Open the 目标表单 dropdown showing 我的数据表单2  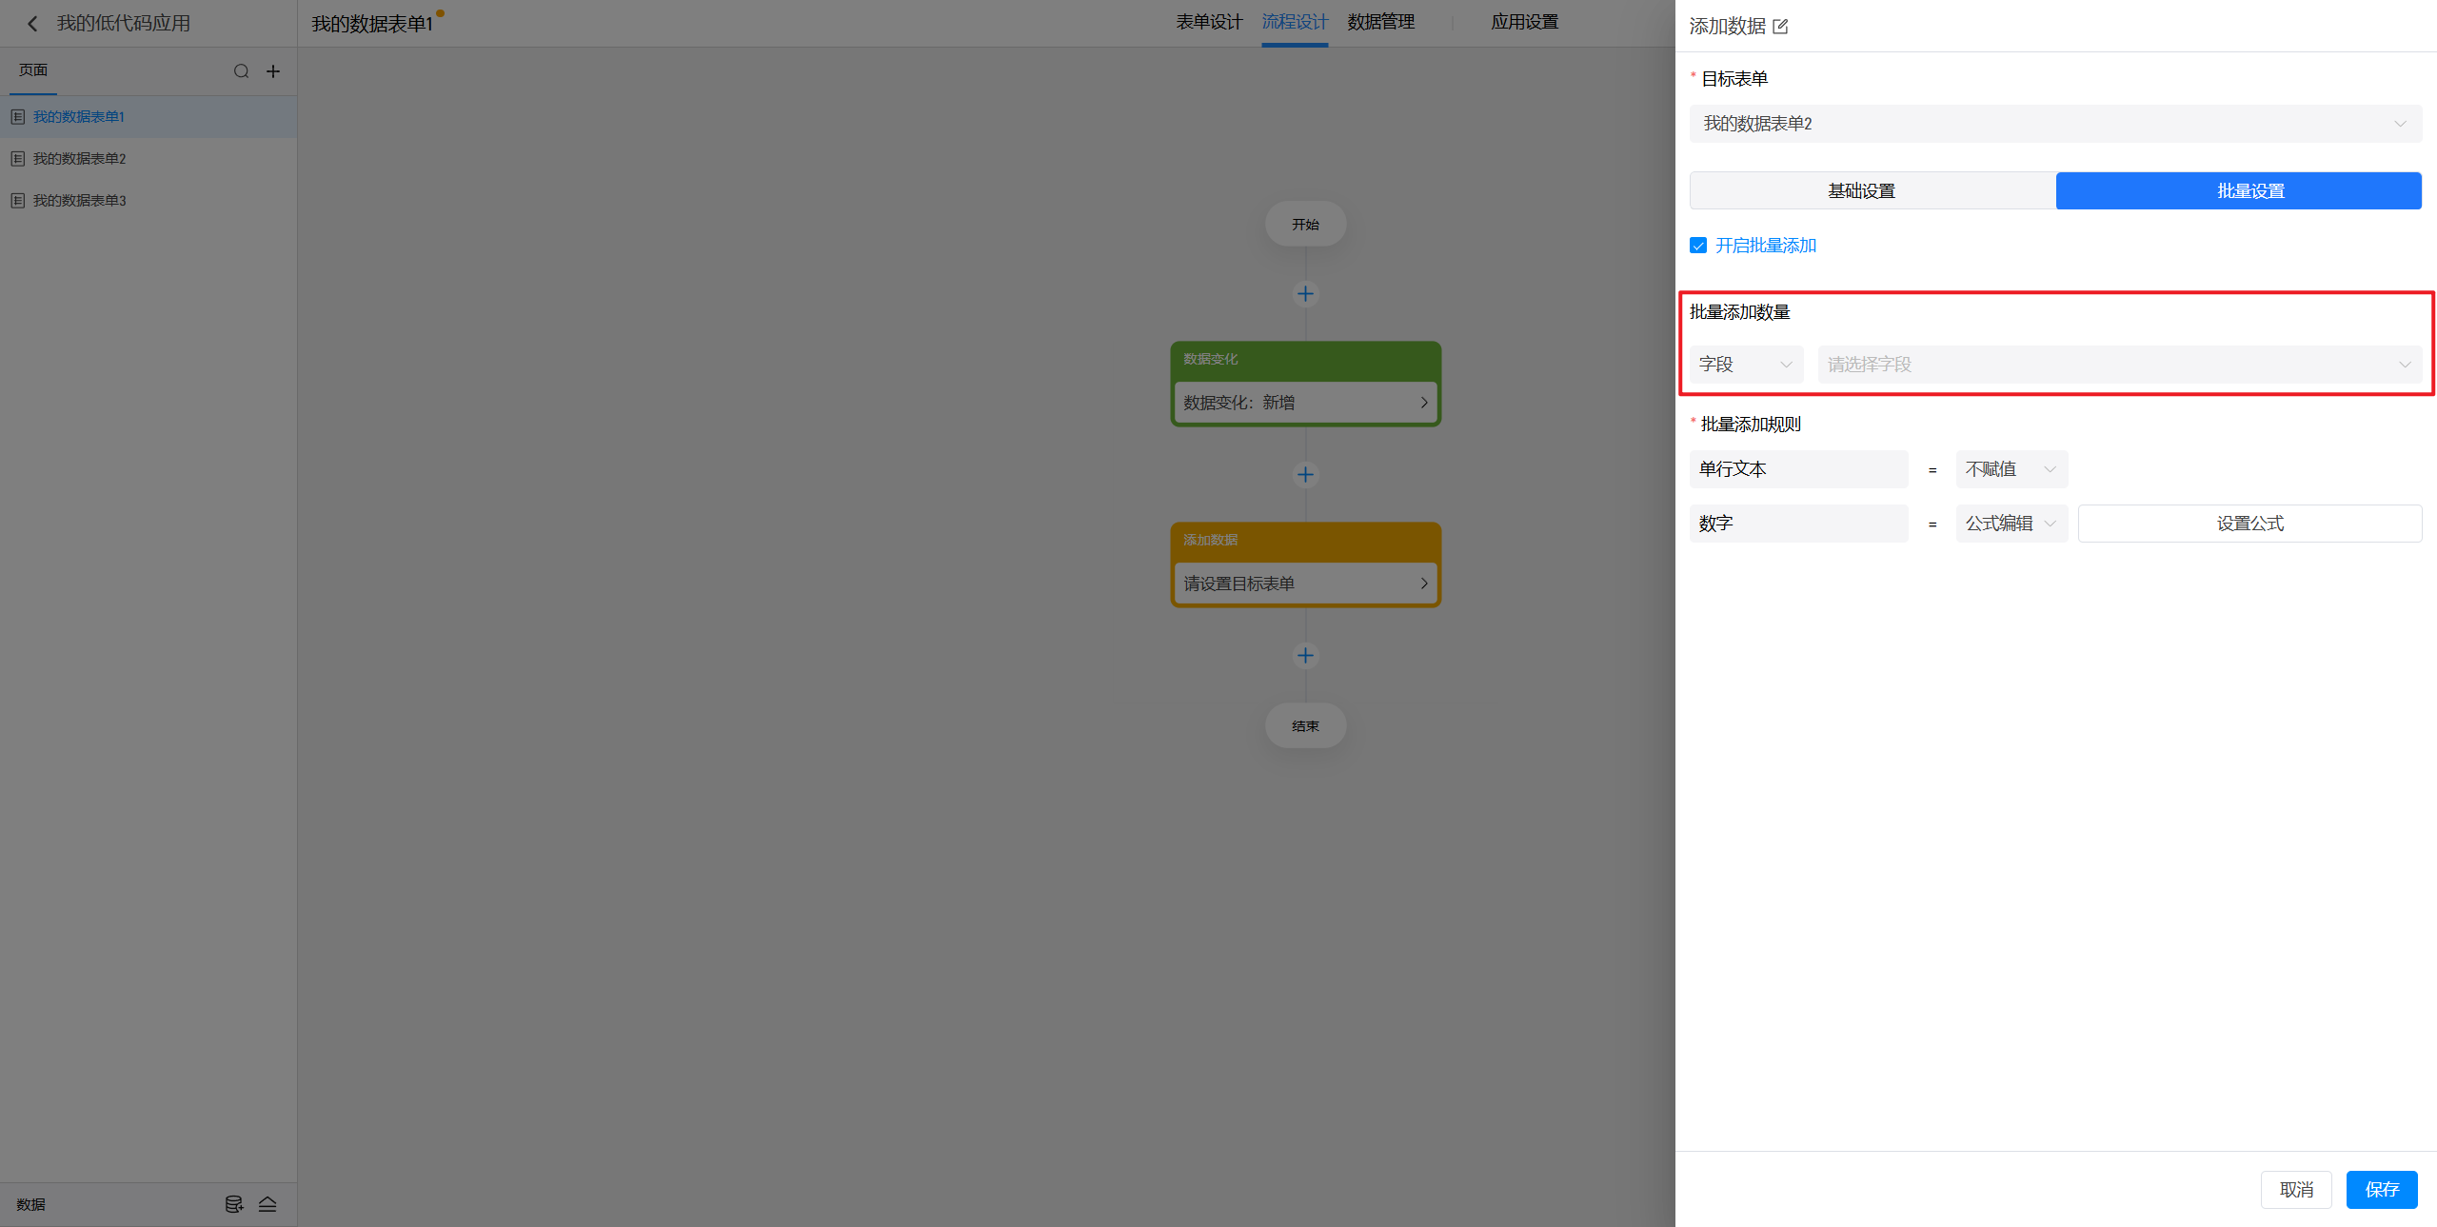[x=2054, y=124]
